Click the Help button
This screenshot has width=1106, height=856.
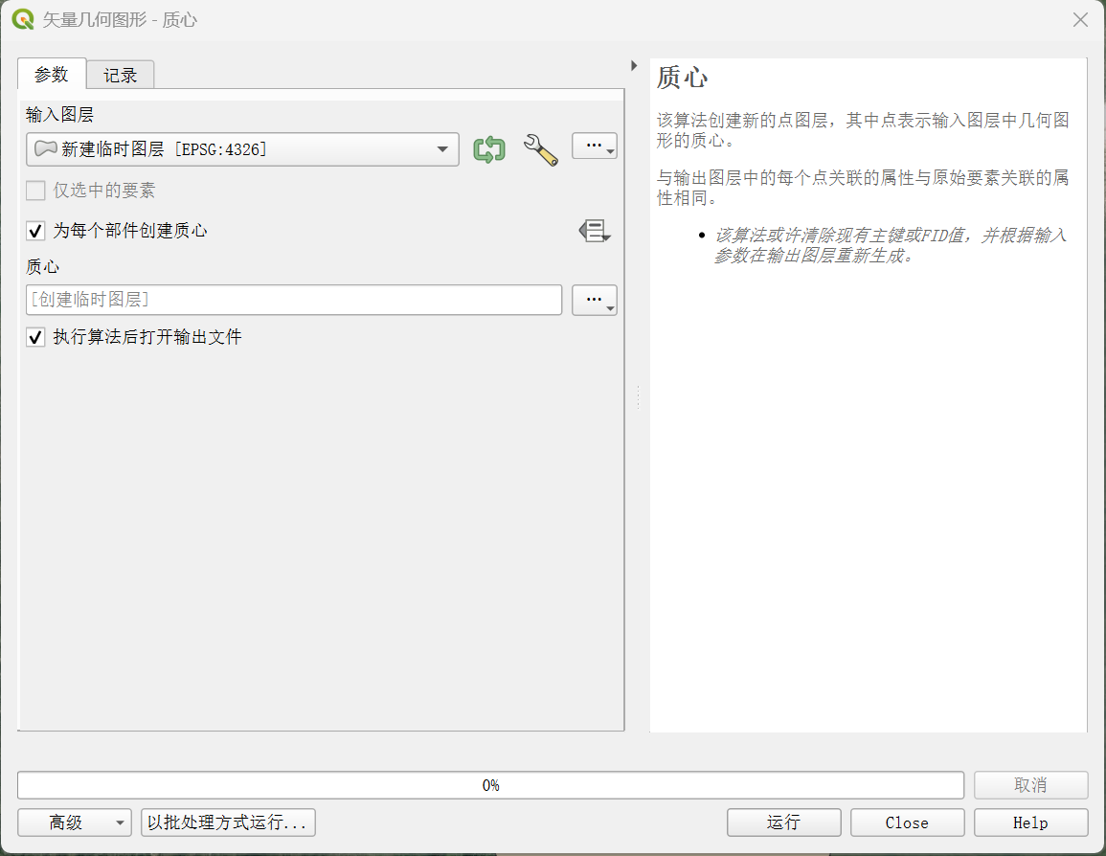1030,822
